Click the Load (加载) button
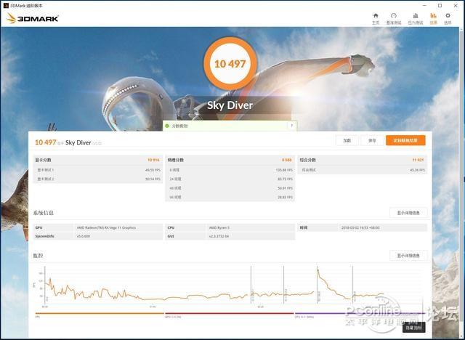 (x=347, y=140)
